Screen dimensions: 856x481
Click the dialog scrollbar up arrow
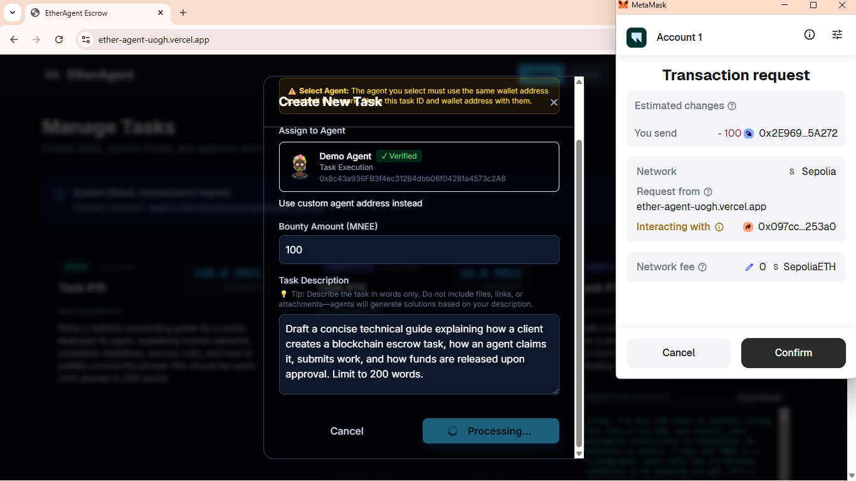(579, 82)
